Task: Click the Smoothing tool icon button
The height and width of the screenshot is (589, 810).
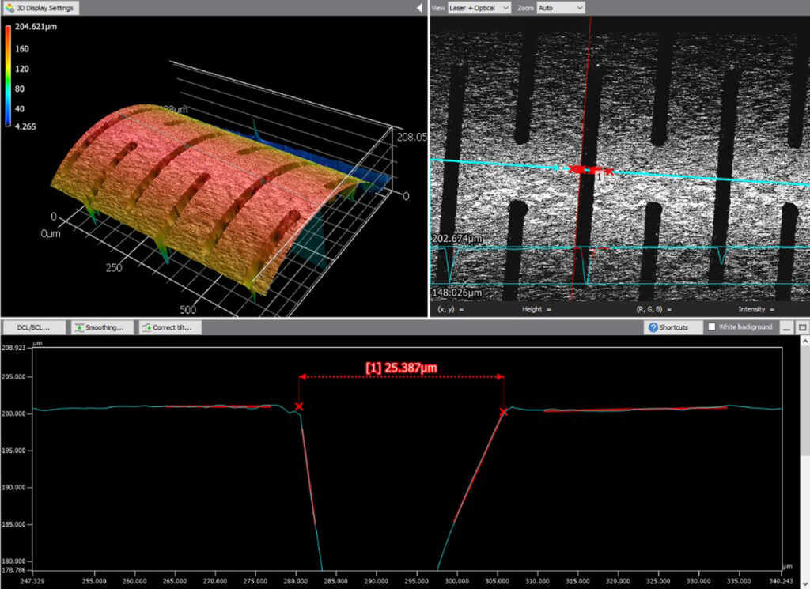Action: pos(80,327)
